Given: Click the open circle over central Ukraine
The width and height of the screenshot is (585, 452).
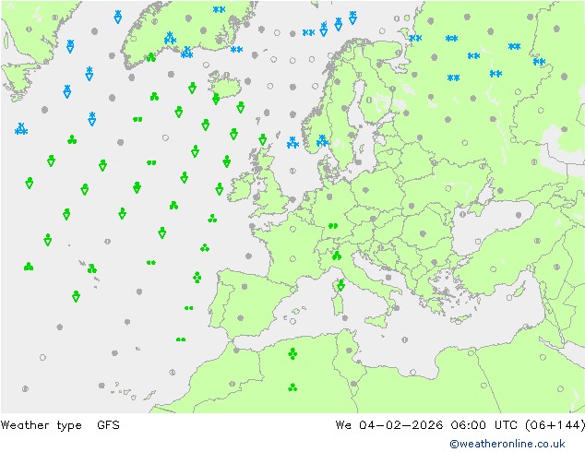Looking at the screenshot, I should click(x=448, y=188).
